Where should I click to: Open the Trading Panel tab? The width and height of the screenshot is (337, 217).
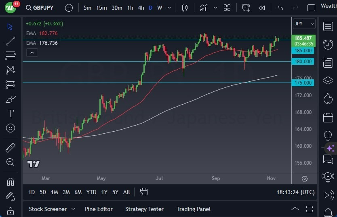click(x=194, y=209)
